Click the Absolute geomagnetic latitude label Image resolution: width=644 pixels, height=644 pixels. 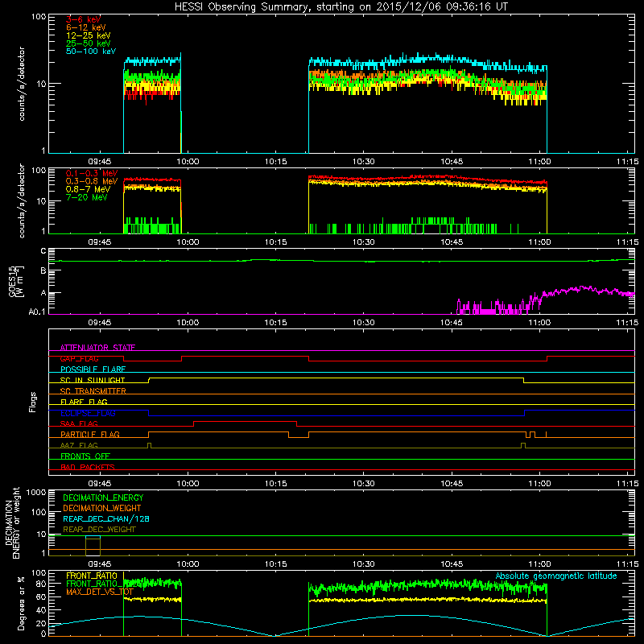556,576
